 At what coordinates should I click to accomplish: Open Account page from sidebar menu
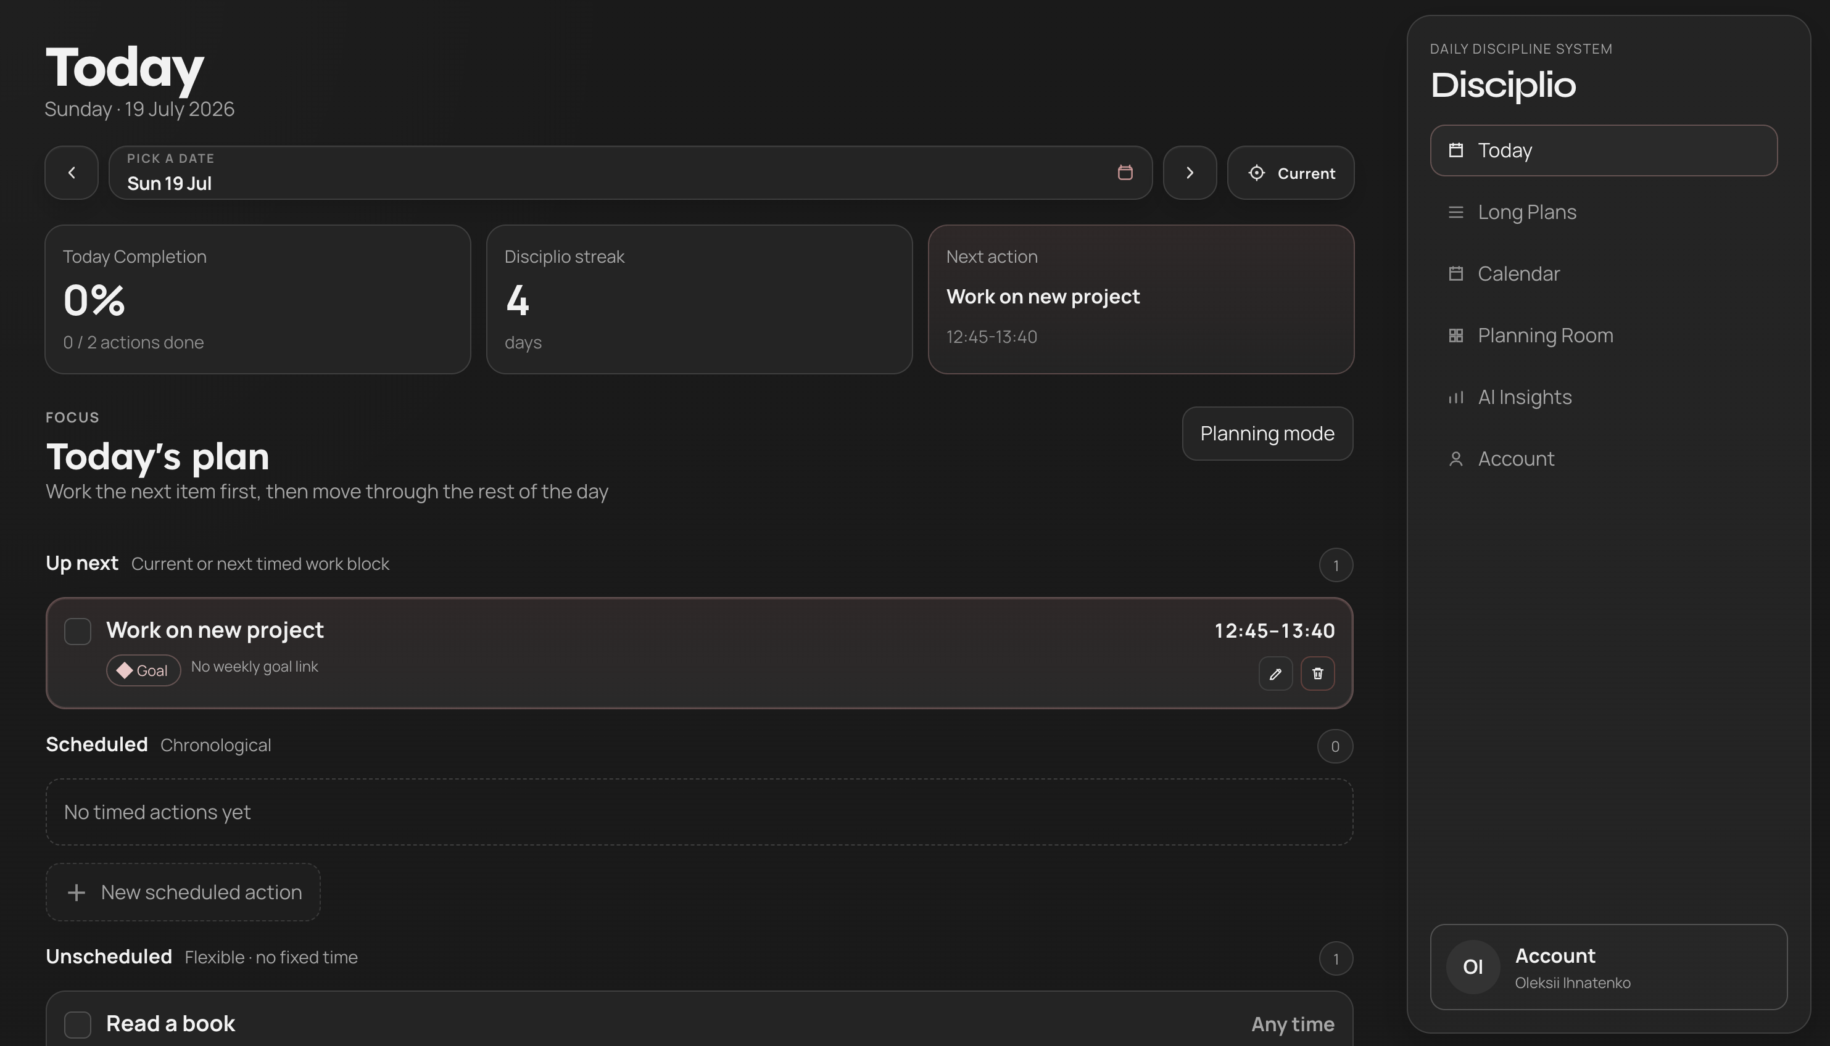[1604, 459]
